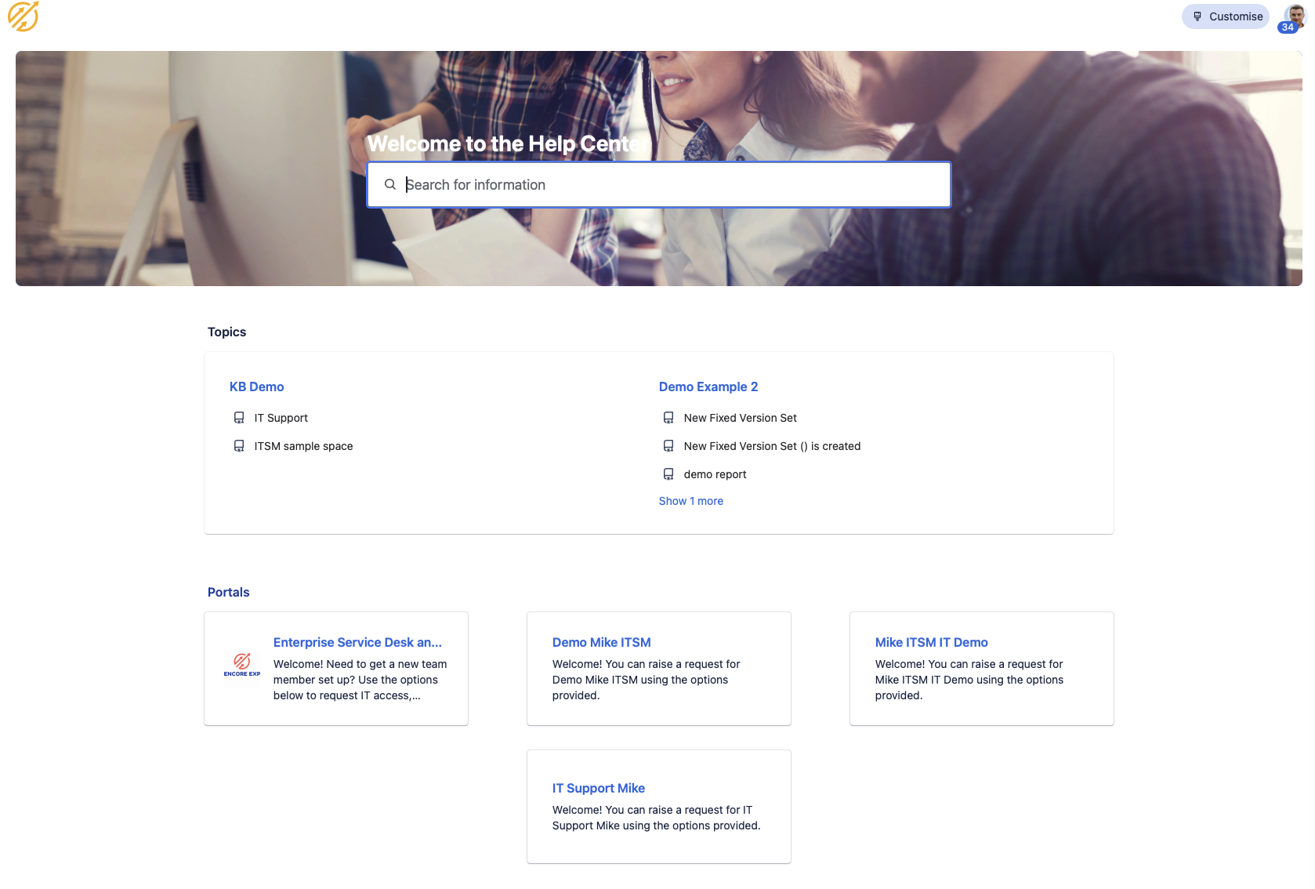Click the icon next to ITSM sample space
Screen dimensions: 1315x889
[x=239, y=446]
